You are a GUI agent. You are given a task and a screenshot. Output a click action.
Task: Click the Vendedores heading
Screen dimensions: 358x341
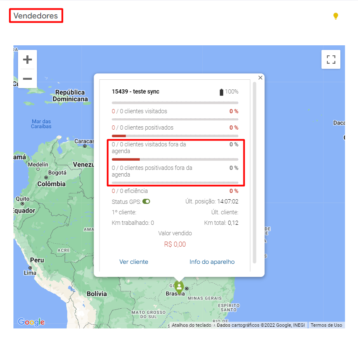point(36,16)
